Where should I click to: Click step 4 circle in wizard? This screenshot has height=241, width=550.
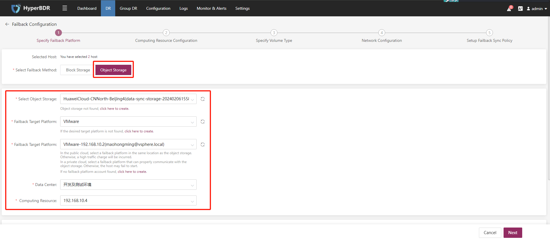tap(382, 33)
